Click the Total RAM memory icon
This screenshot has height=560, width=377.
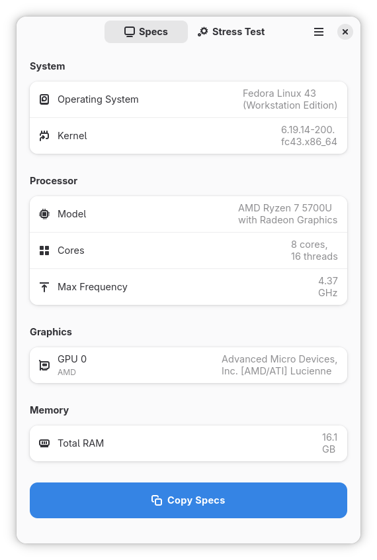(44, 443)
